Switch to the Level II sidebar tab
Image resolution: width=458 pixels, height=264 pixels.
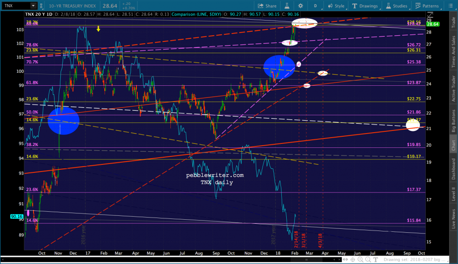pos(454,194)
